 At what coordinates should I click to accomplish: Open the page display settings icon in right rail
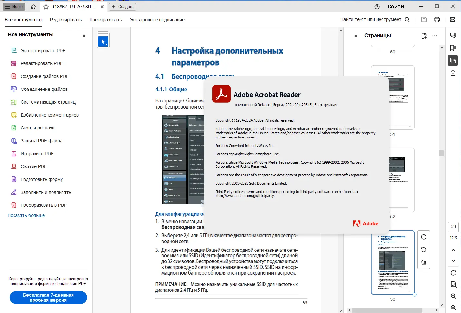453,284
